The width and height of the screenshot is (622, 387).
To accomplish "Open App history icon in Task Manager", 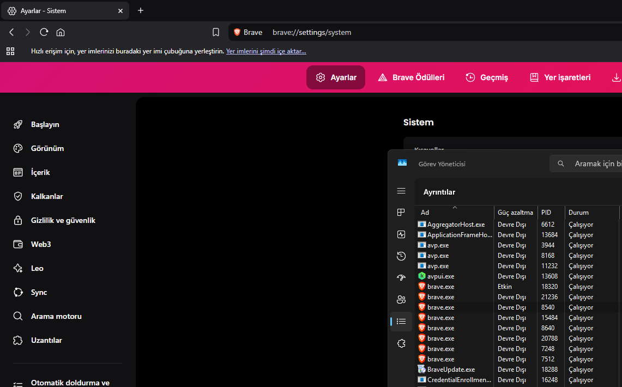I will tap(401, 256).
